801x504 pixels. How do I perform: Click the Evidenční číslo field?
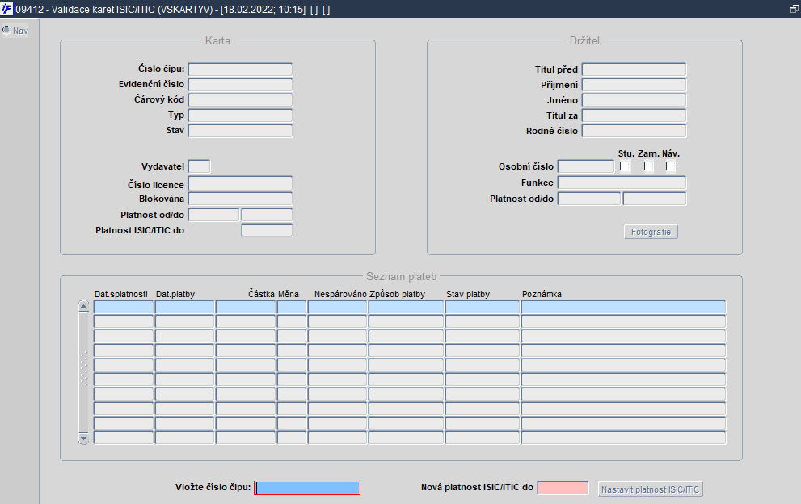[241, 84]
